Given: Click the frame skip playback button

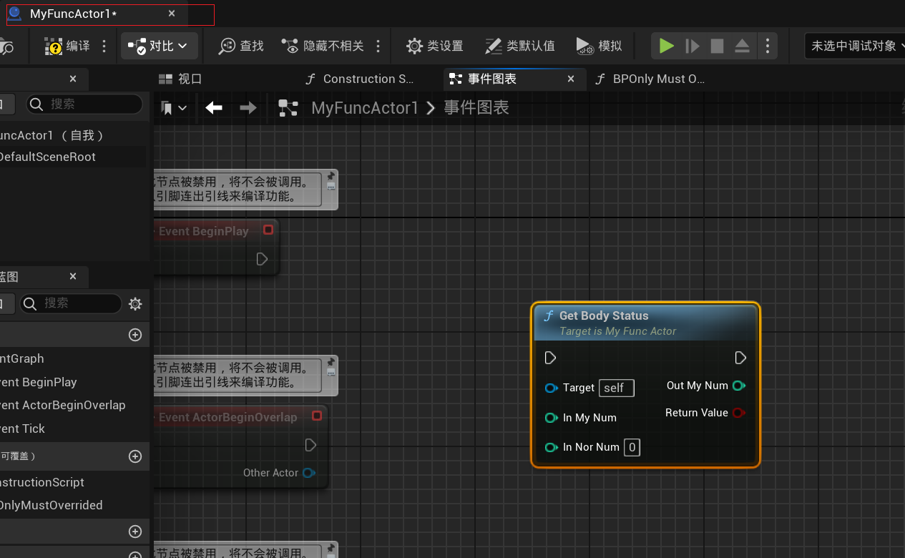Looking at the screenshot, I should [x=693, y=46].
